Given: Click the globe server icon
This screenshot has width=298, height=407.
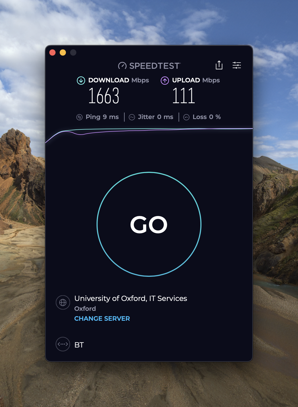Looking at the screenshot, I should coord(63,303).
